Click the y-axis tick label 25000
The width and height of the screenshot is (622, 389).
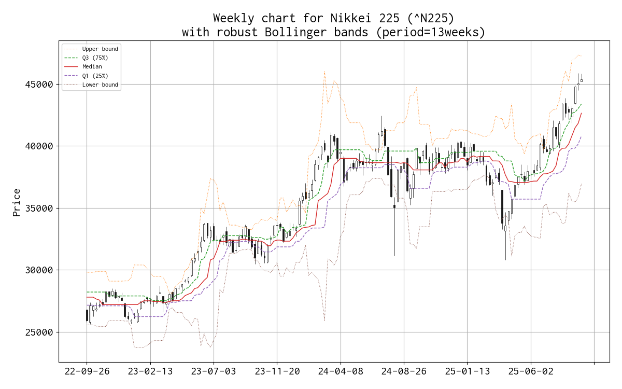39,332
